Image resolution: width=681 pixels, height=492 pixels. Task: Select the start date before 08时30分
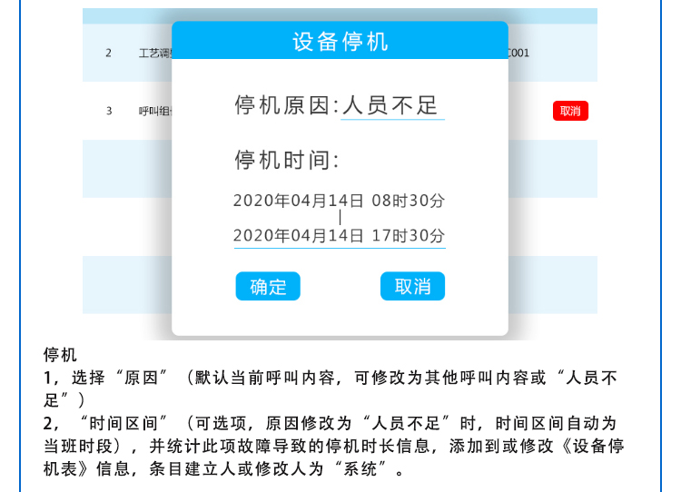click(x=299, y=201)
